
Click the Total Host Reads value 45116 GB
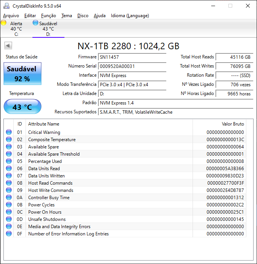tap(235, 57)
